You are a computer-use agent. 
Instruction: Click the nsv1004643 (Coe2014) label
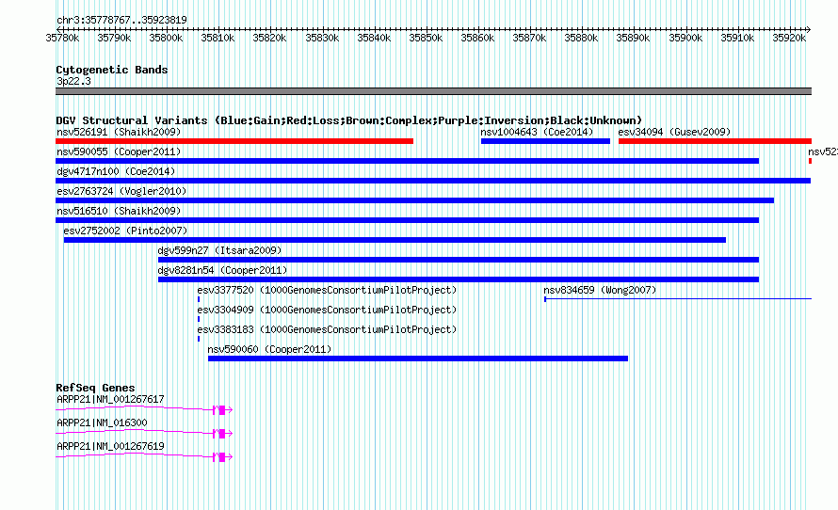click(x=537, y=132)
